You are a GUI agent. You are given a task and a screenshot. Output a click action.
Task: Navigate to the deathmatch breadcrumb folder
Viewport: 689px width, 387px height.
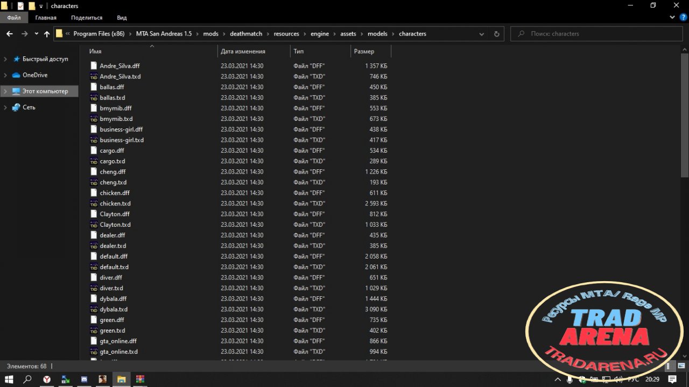point(246,34)
